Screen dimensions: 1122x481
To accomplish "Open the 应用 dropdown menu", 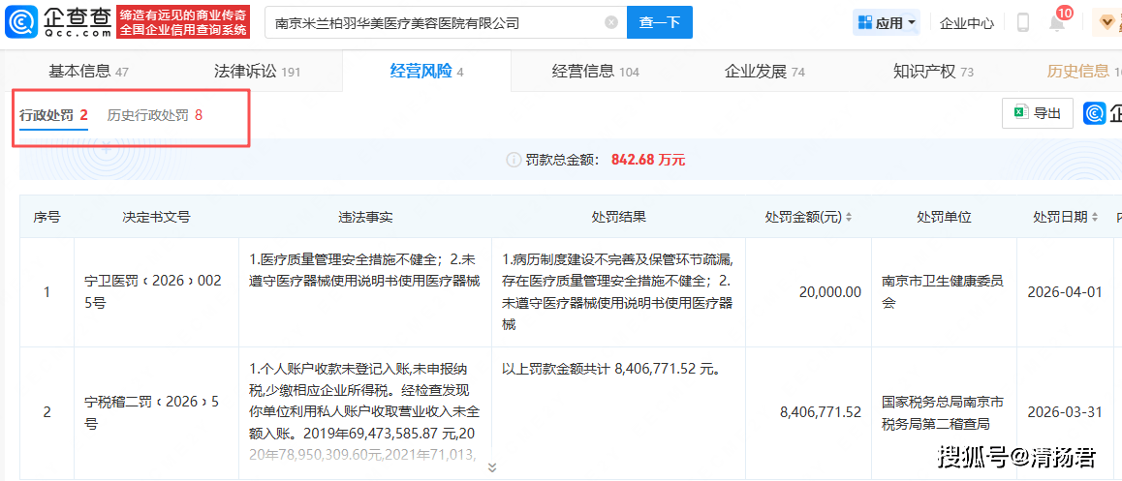I will [x=887, y=22].
